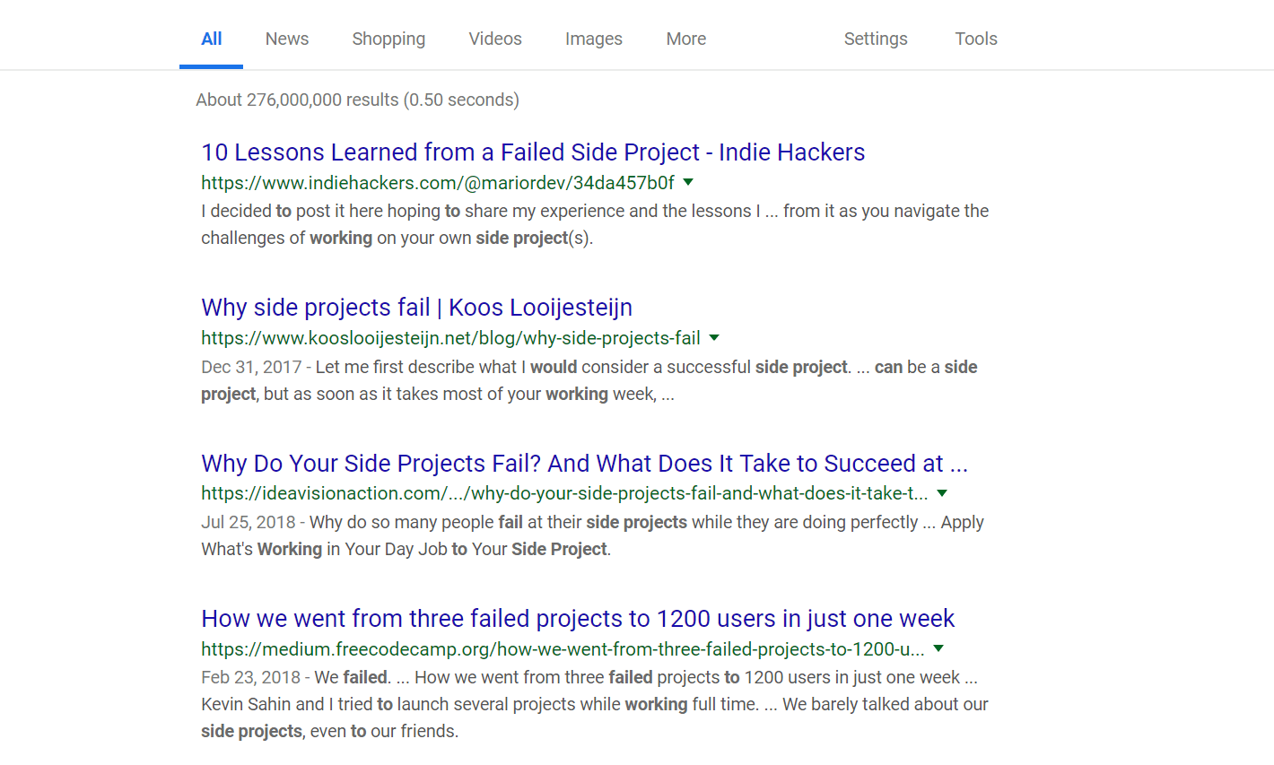Screen dimensions: 1274x765
Task: Go to the Images tab
Action: [594, 39]
